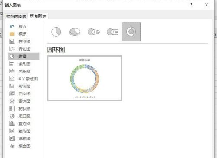Click the 模板 templates folder icon
217x158 pixels.
click(x=12, y=34)
